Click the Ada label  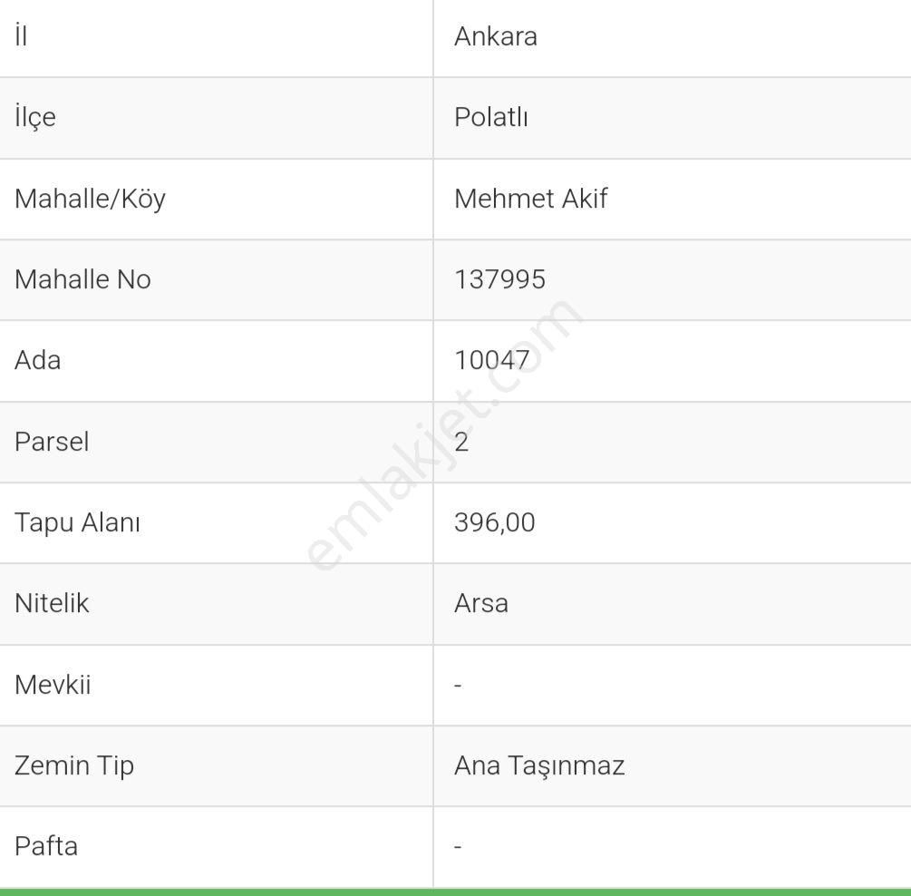tap(38, 360)
